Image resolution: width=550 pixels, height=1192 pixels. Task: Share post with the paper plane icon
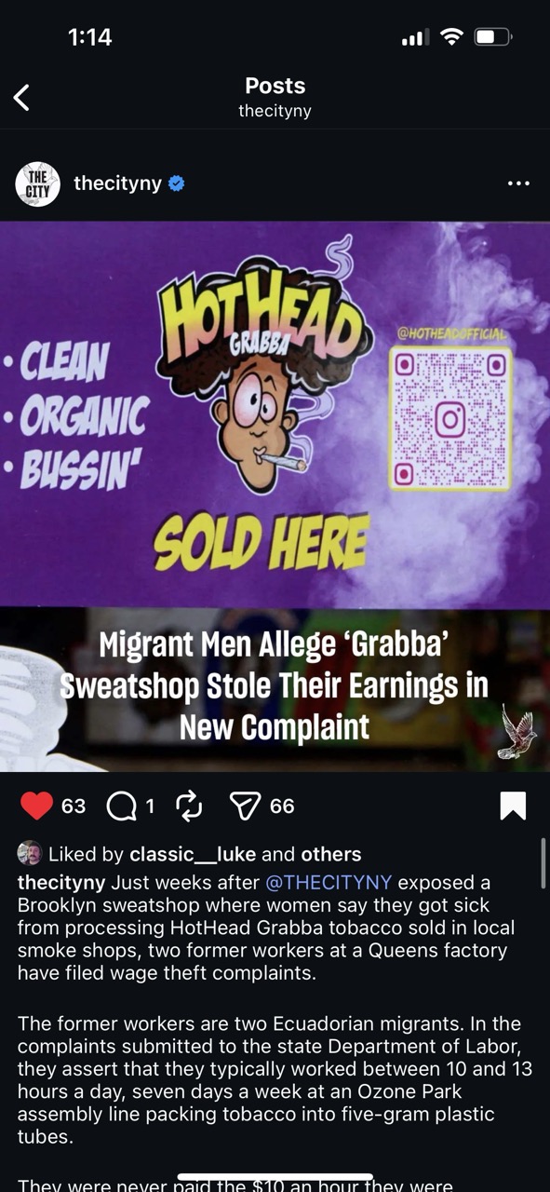pyautogui.click(x=245, y=806)
